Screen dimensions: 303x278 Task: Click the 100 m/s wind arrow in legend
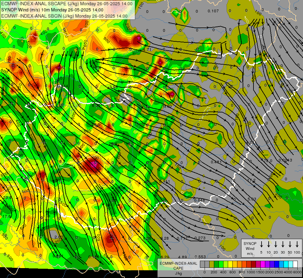[x=297, y=244]
